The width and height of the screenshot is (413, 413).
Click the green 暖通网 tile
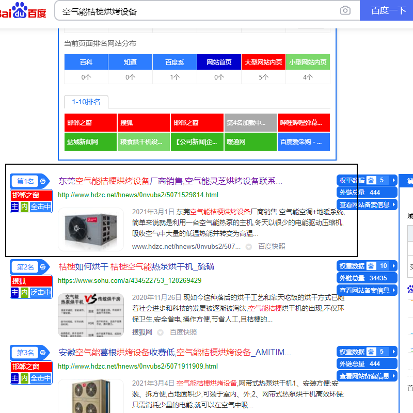[250, 141]
